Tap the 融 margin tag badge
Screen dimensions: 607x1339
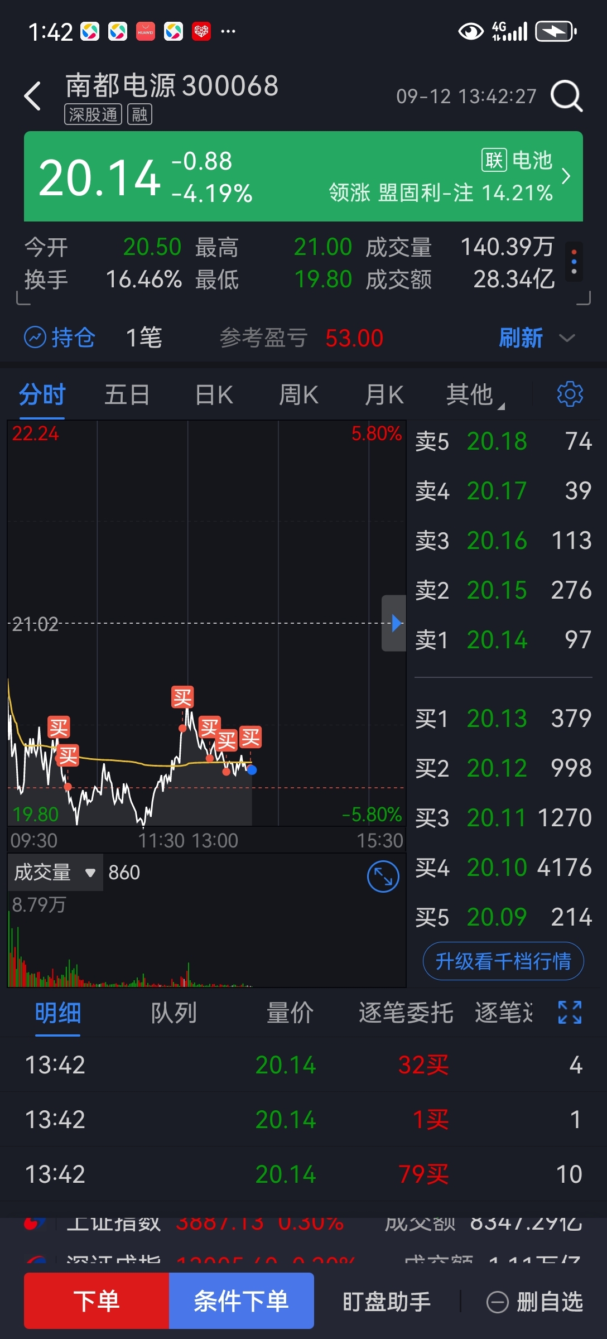click(139, 115)
